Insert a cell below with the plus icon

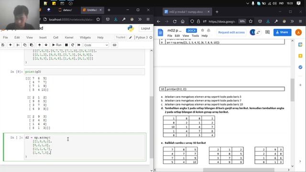point(11,45)
